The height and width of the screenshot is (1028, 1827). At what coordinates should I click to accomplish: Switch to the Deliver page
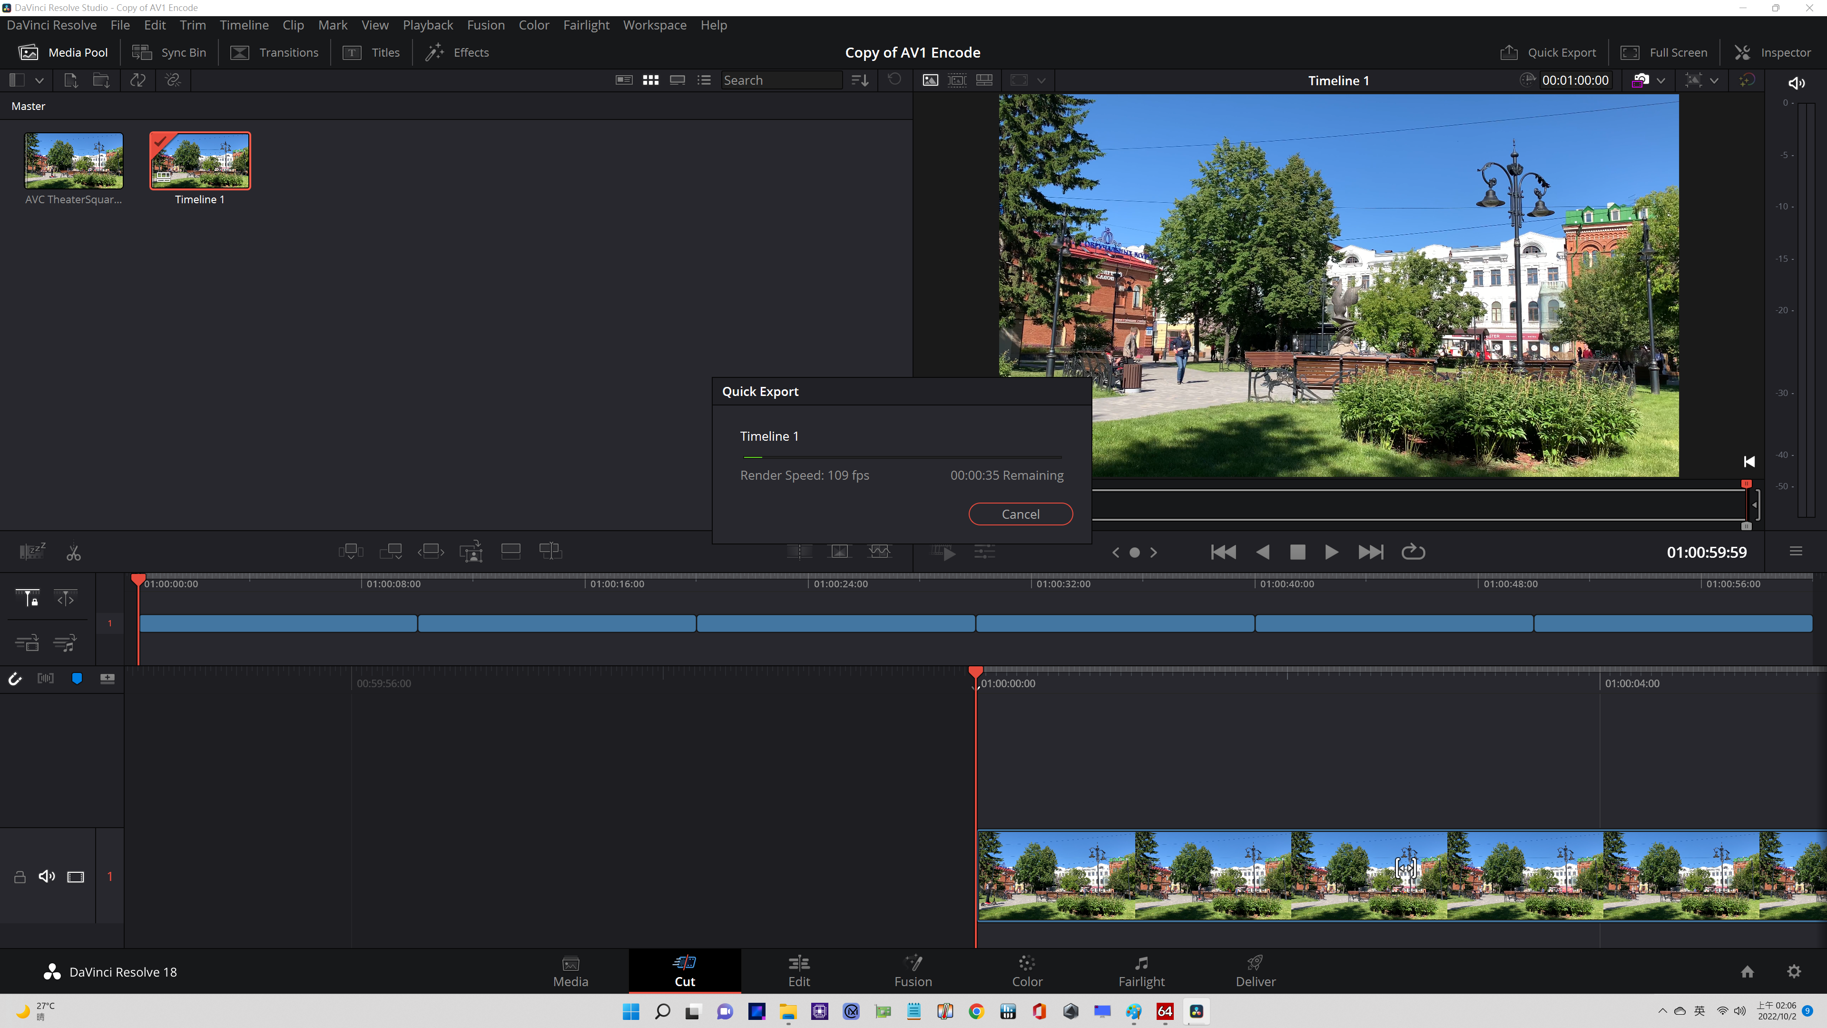(x=1256, y=971)
